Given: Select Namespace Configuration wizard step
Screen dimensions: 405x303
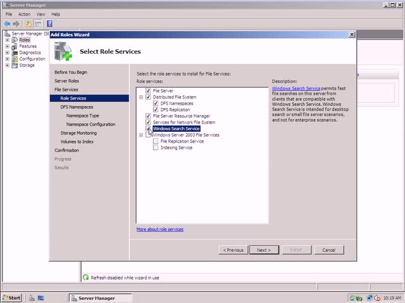Looking at the screenshot, I should pyautogui.click(x=90, y=124).
